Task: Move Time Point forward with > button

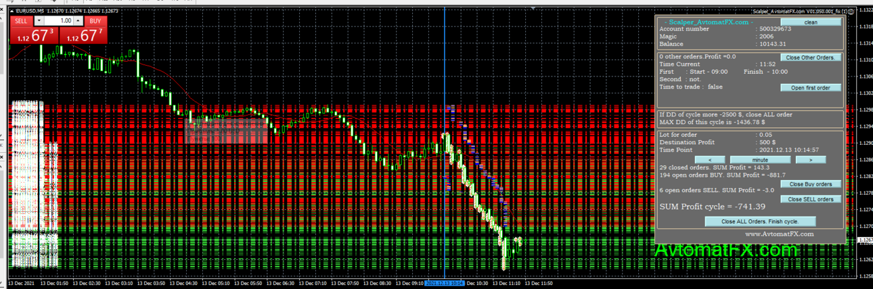Action: (811, 160)
